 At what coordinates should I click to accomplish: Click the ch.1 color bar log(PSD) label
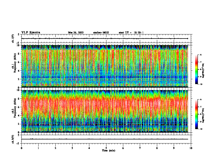[203, 71]
